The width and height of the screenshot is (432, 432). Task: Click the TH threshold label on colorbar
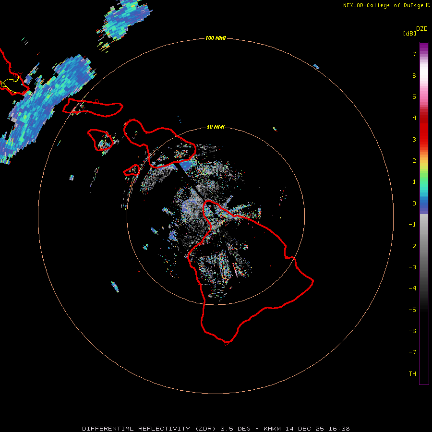(412, 374)
